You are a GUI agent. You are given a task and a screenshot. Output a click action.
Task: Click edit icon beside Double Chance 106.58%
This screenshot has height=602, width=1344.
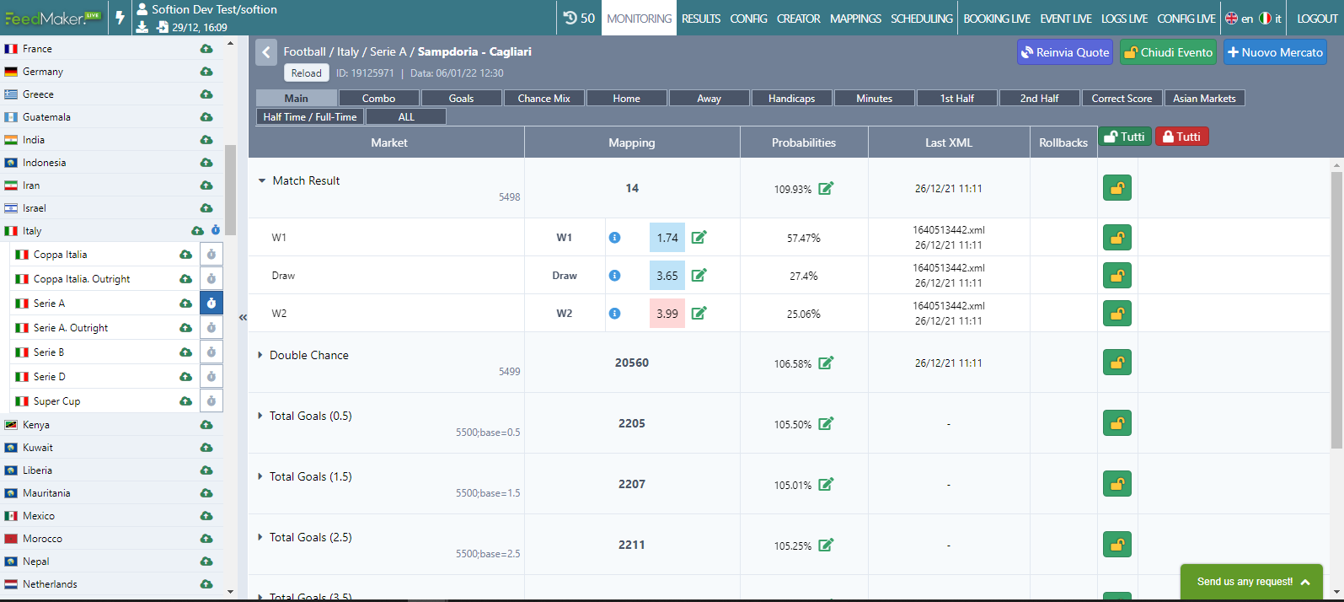pos(826,363)
